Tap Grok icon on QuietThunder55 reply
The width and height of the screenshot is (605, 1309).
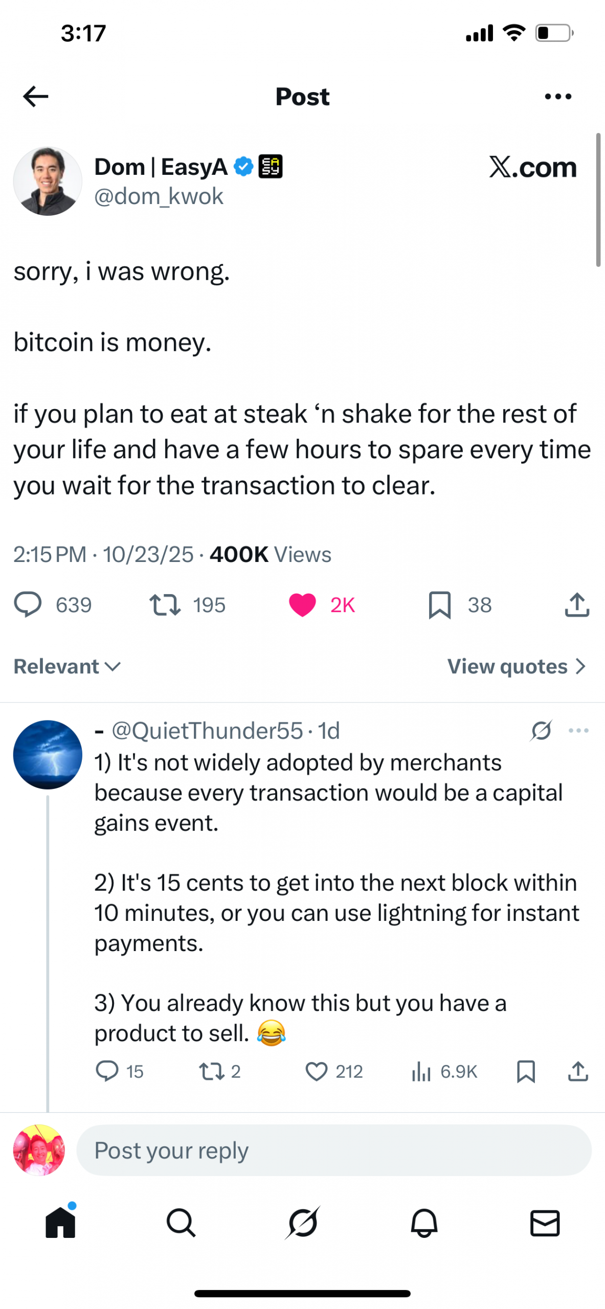point(541,730)
